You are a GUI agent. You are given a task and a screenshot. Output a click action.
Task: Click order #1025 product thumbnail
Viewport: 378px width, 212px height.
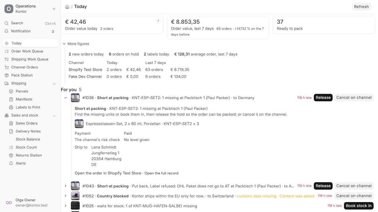[75, 206]
